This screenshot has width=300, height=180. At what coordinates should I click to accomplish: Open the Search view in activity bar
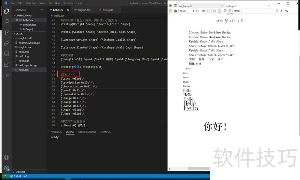[x=6, y=22]
